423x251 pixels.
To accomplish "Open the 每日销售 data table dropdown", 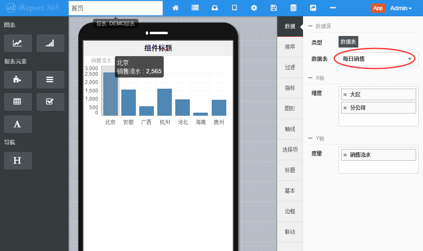I will tap(378, 59).
